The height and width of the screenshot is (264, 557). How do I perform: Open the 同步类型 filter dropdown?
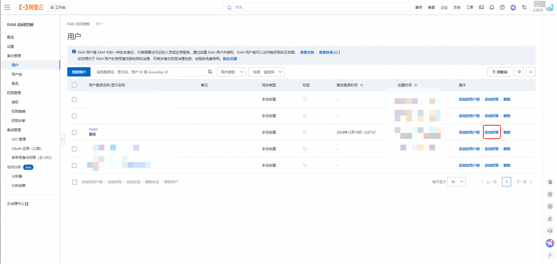click(x=232, y=72)
